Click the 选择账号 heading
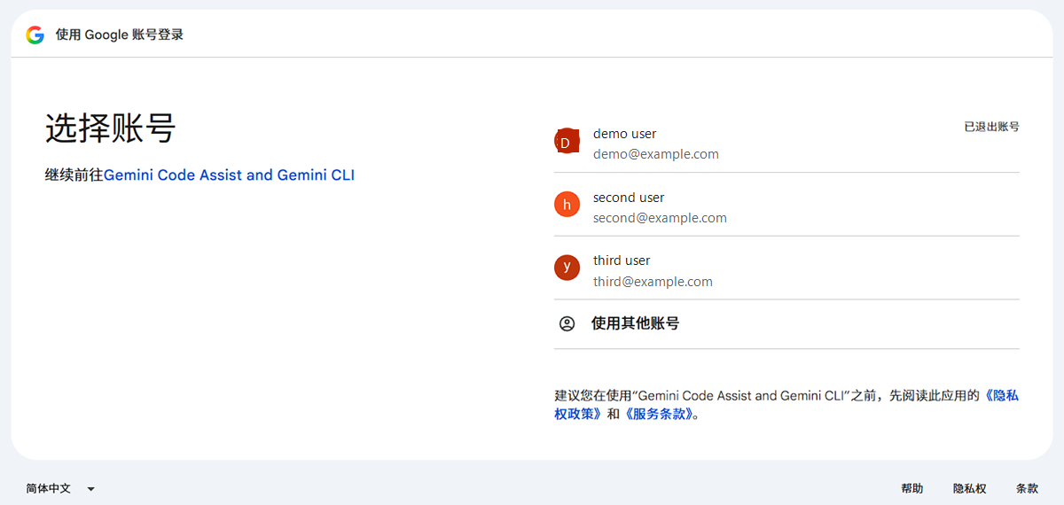Viewport: 1064px width, 505px height. point(111,129)
